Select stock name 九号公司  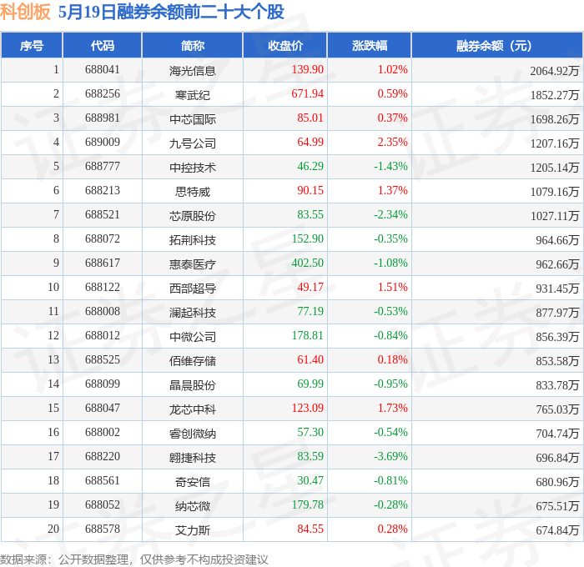tap(193, 143)
